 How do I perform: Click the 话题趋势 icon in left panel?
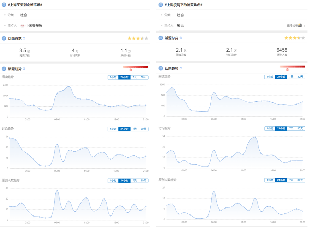coord(4,69)
